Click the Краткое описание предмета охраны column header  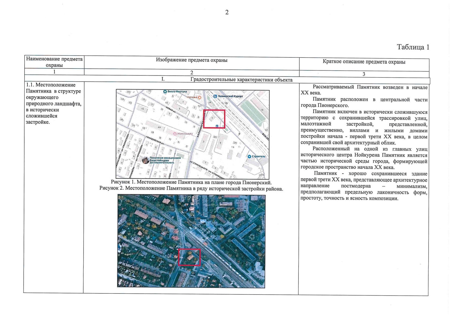pos(364,62)
